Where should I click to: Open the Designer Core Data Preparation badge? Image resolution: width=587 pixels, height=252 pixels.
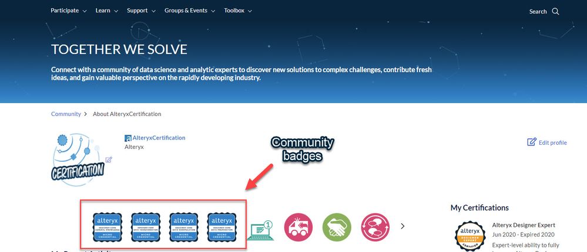pos(222,227)
